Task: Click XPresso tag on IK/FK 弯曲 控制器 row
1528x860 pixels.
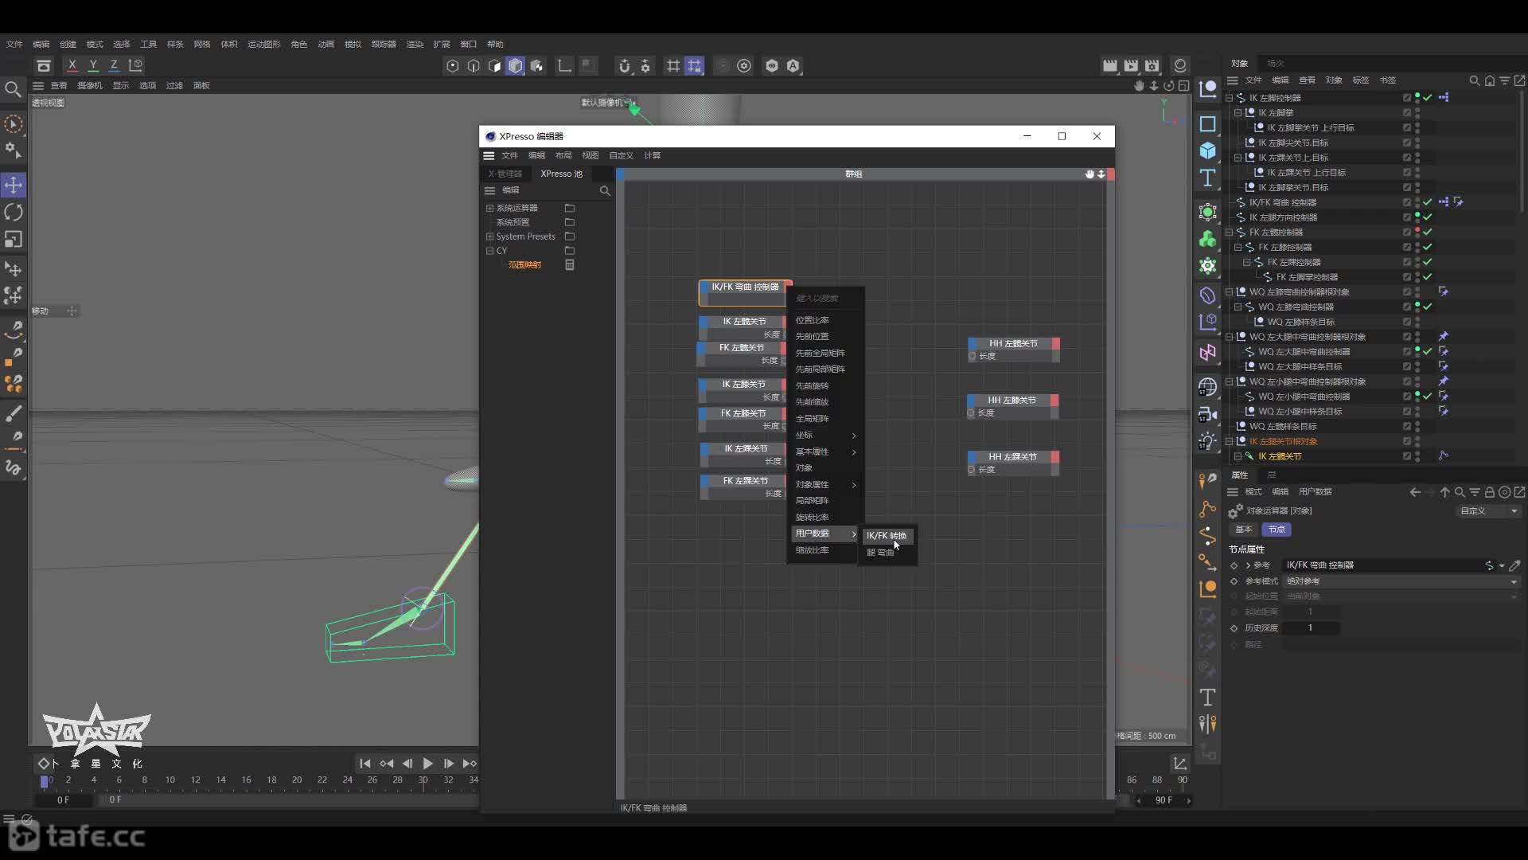Action: (x=1444, y=202)
